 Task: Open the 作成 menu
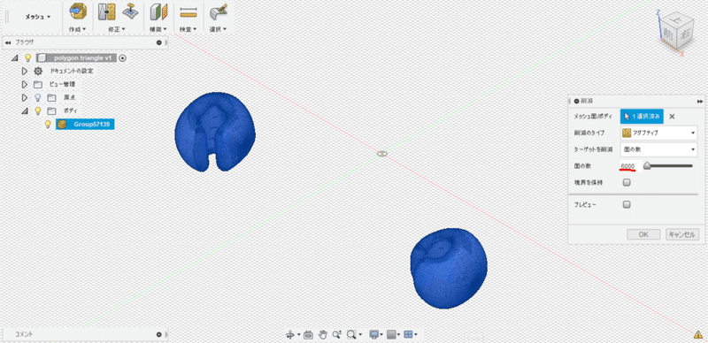(x=77, y=29)
